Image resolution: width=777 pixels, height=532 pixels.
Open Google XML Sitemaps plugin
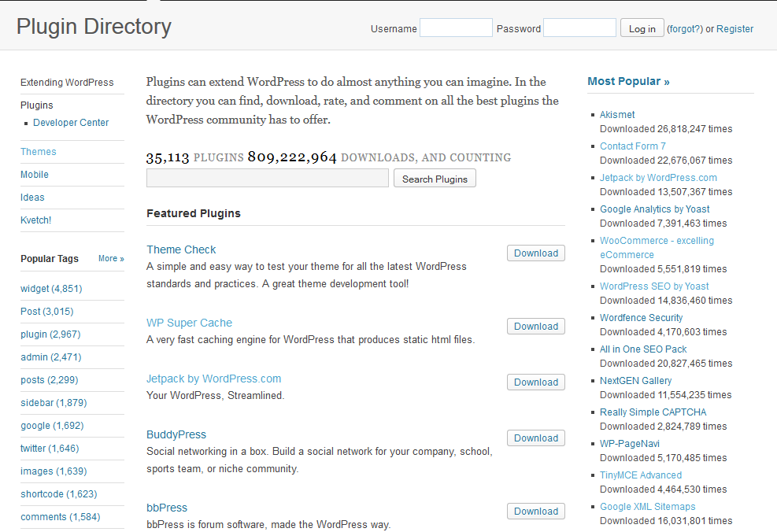point(648,507)
